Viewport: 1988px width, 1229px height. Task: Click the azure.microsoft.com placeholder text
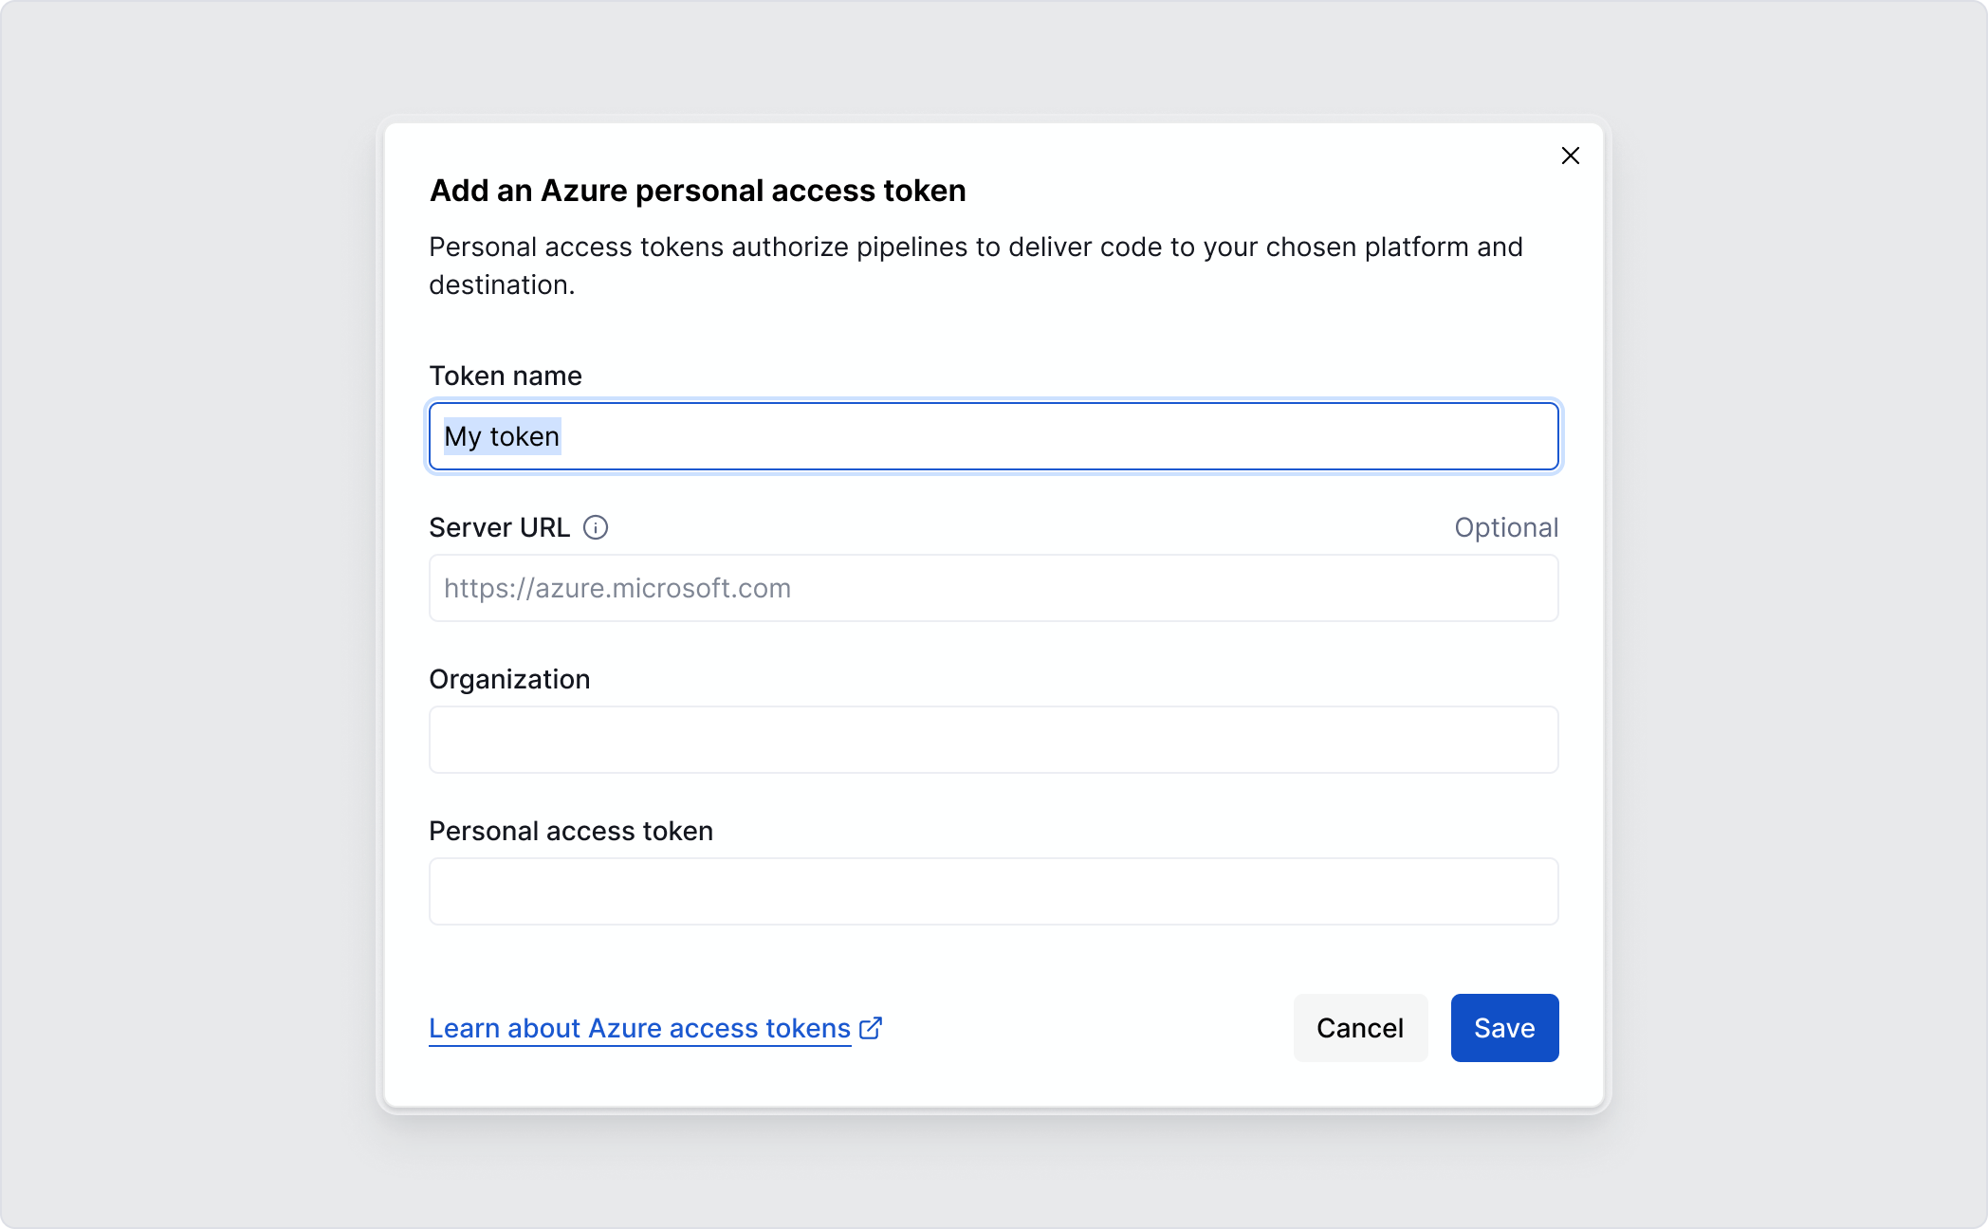click(617, 588)
